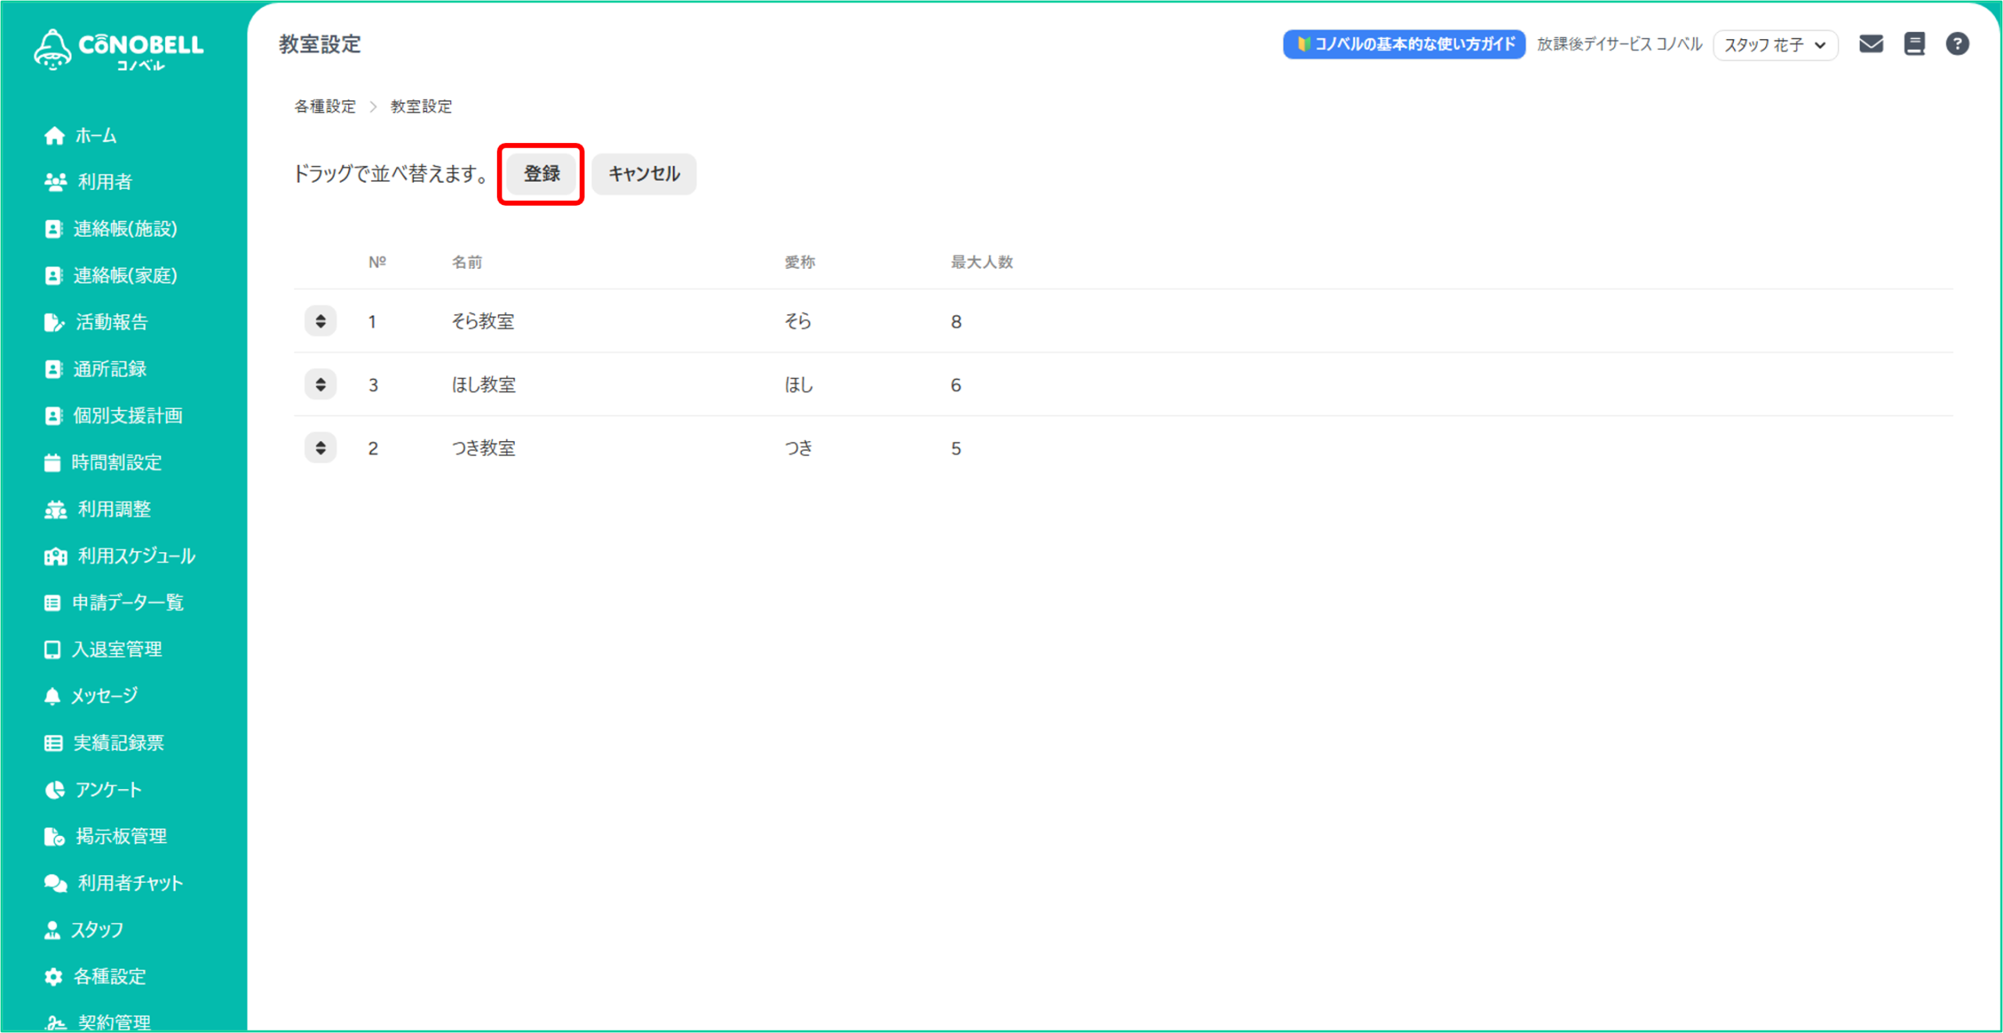This screenshot has width=2003, height=1033.
Task: Click the help question mark icon
Action: point(1957,44)
